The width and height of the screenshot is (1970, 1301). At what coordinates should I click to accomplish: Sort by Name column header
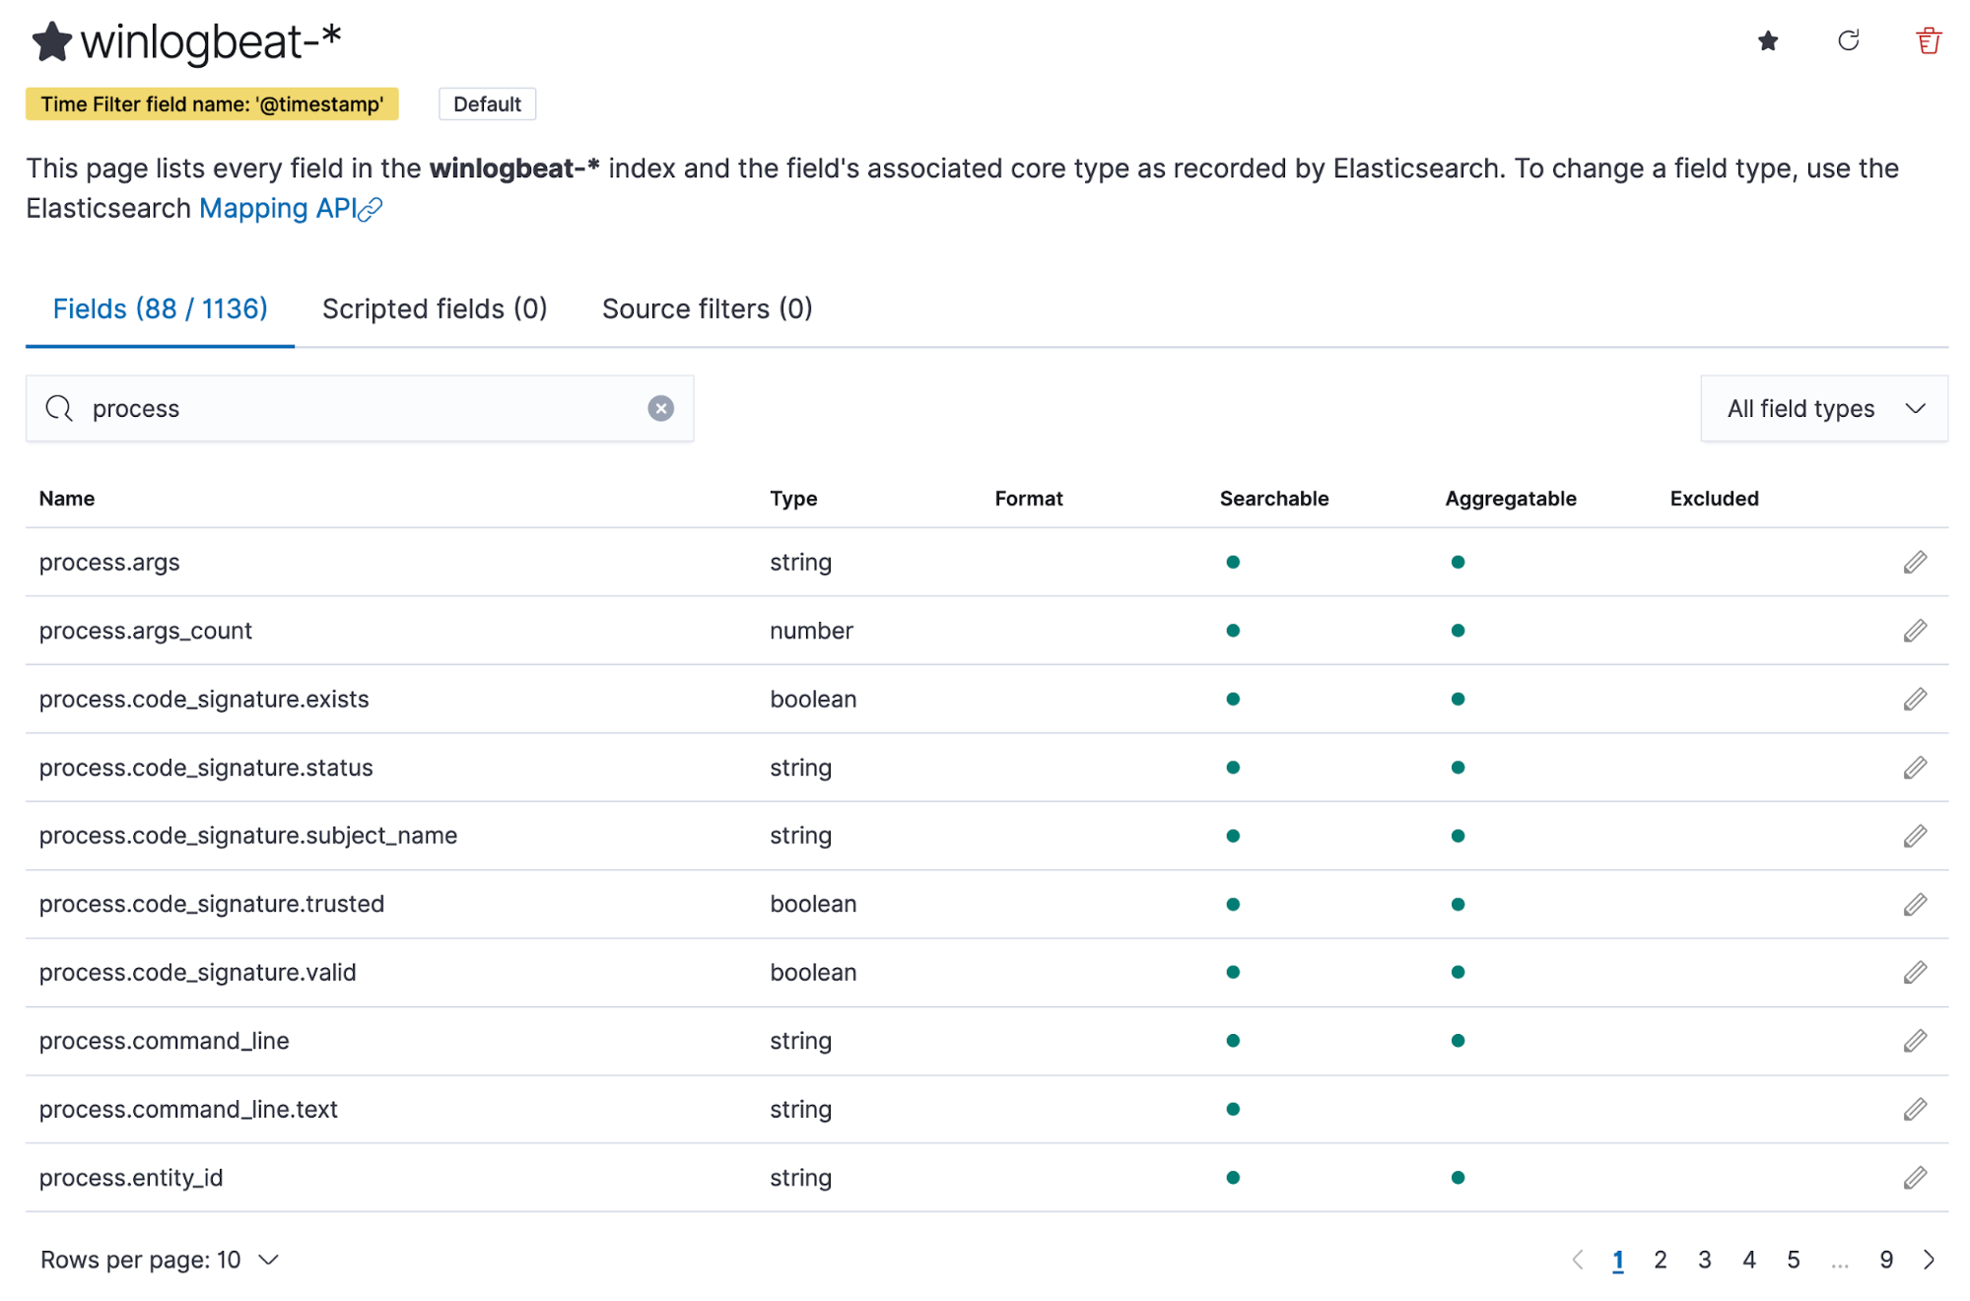67,499
